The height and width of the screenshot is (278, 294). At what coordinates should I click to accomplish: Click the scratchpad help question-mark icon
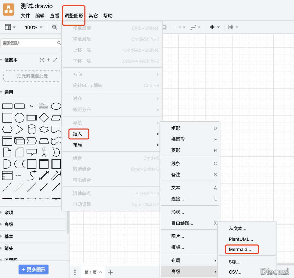tap(42, 60)
